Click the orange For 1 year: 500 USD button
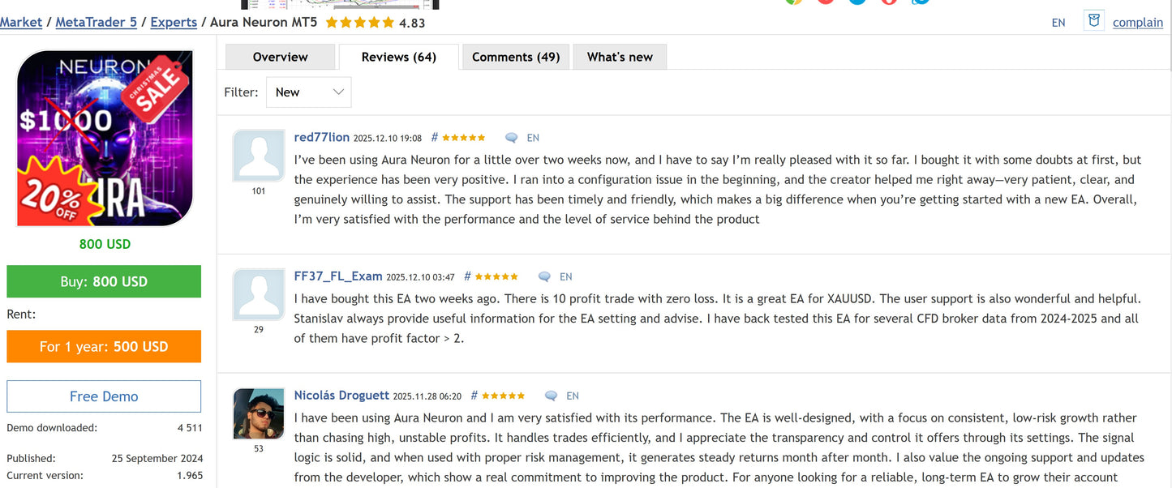The width and height of the screenshot is (1172, 488). click(x=104, y=346)
